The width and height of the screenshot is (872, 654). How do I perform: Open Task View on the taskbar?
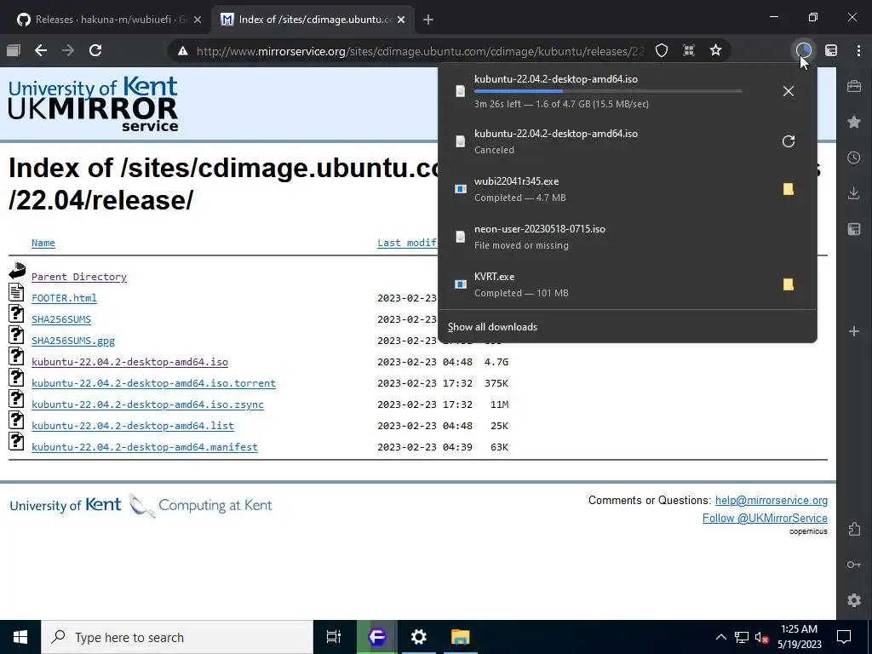(334, 637)
